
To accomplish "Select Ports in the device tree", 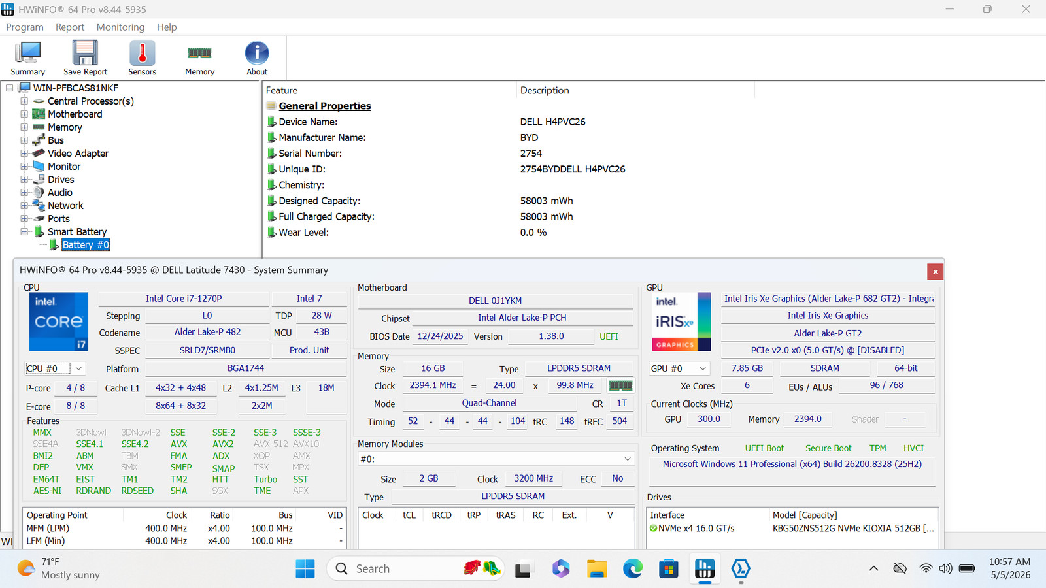I will click(59, 219).
